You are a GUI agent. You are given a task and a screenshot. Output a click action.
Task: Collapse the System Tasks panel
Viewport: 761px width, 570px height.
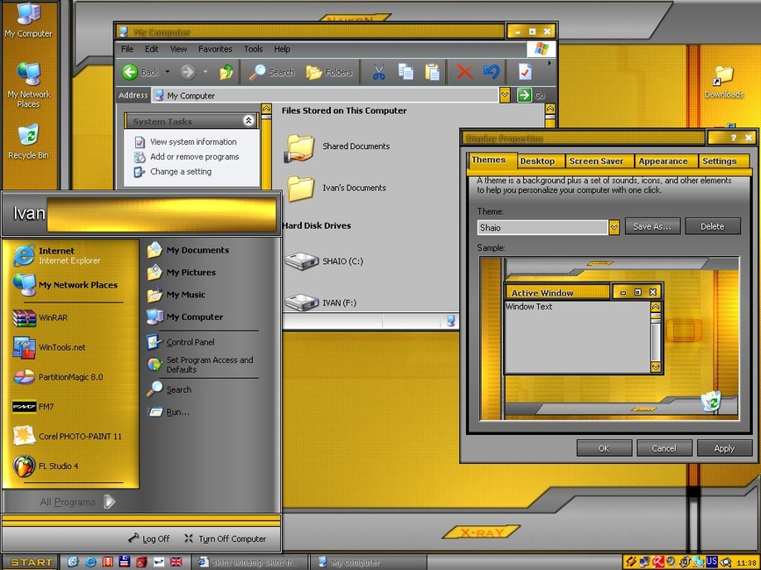[248, 121]
